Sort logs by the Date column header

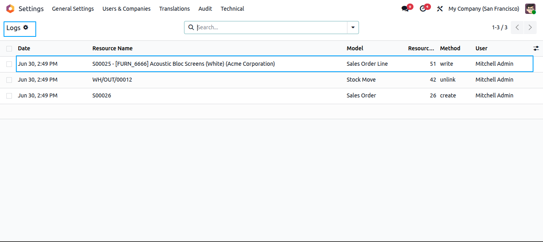pos(24,48)
